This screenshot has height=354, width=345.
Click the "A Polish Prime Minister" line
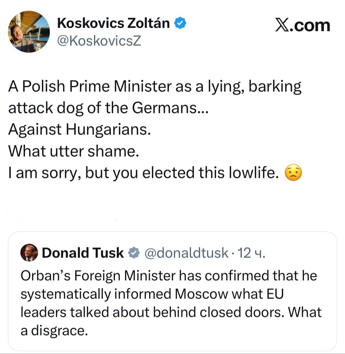(x=155, y=86)
